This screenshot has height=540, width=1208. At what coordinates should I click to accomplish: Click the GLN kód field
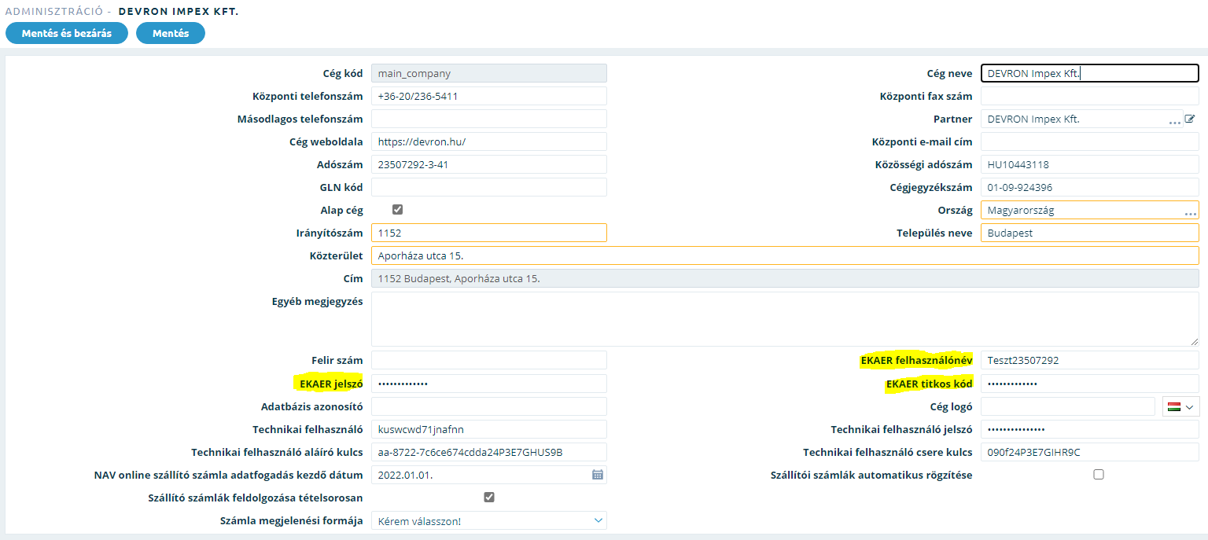click(x=489, y=187)
